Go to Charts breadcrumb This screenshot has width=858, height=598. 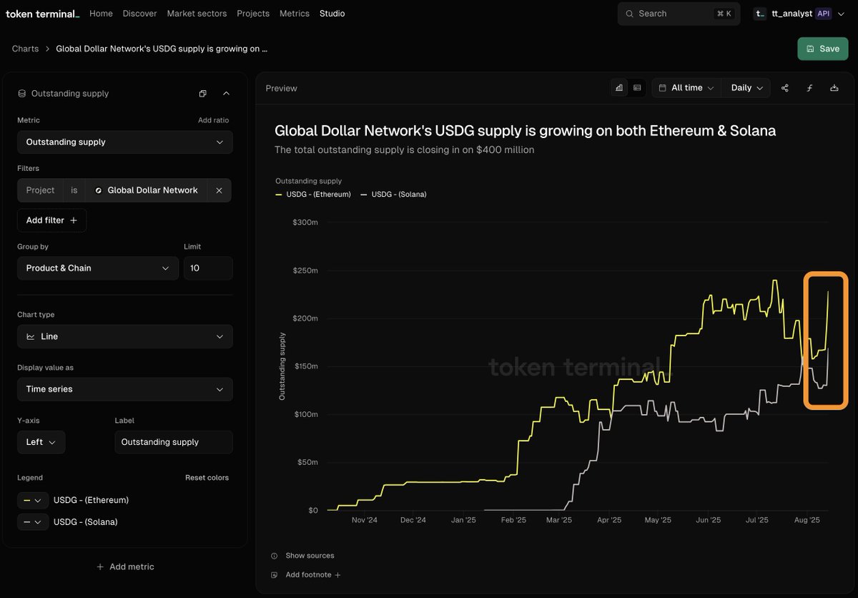point(25,49)
